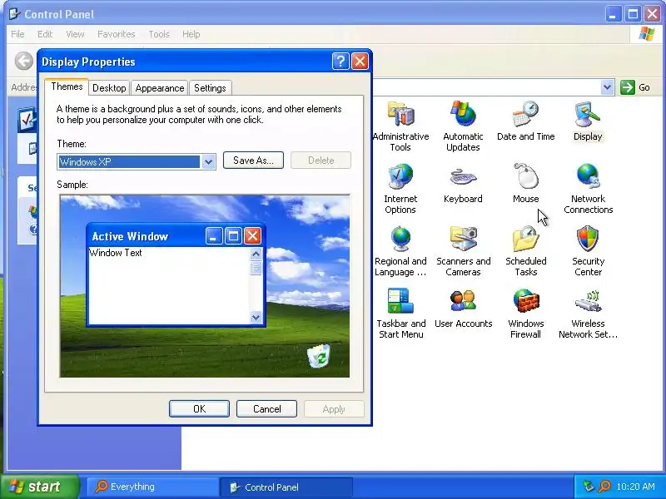The image size is (666, 499).
Task: Open the Help menu
Action: (191, 34)
